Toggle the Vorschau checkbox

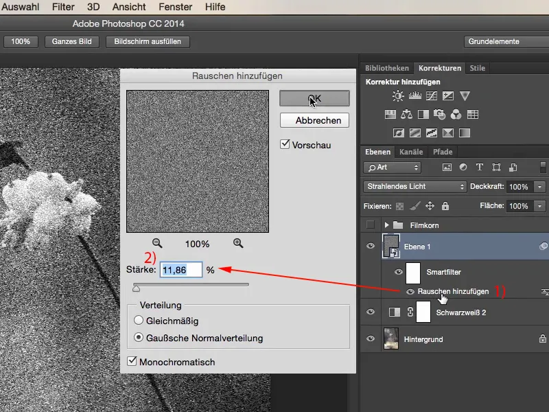tap(285, 144)
